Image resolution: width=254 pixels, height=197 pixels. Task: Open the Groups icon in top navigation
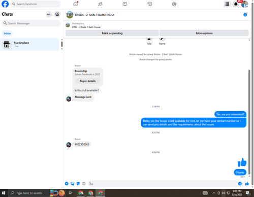[174, 4]
